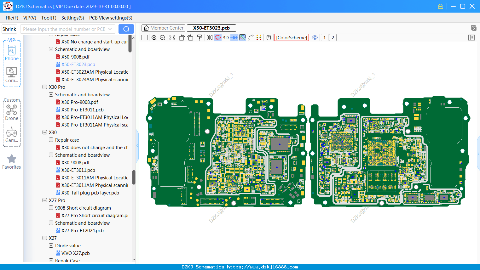Select the X50-ET3023.pcb tab
This screenshot has height=270, width=480.
(211, 28)
